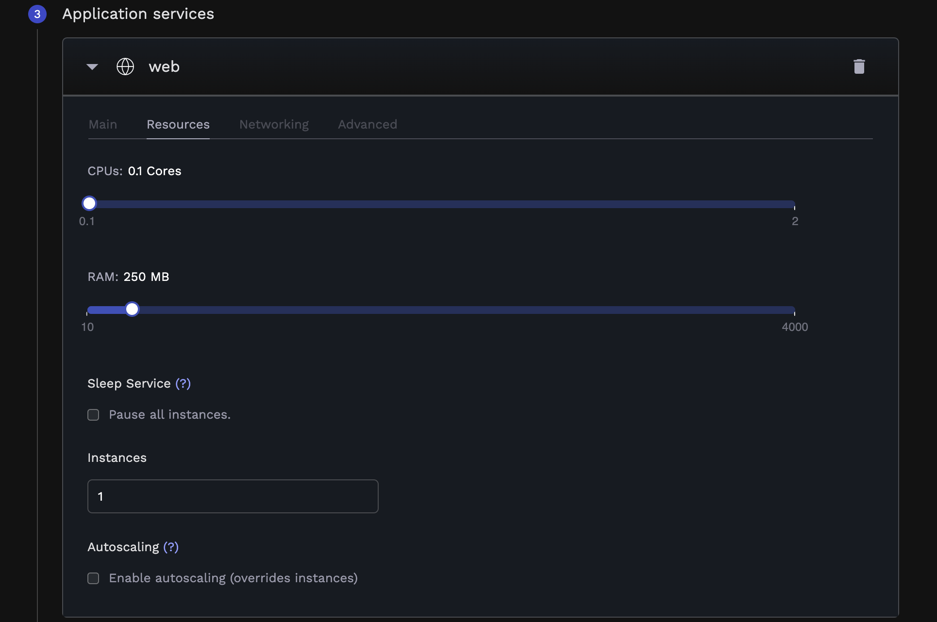
Task: Click the RAM slider handle
Action: click(x=132, y=309)
